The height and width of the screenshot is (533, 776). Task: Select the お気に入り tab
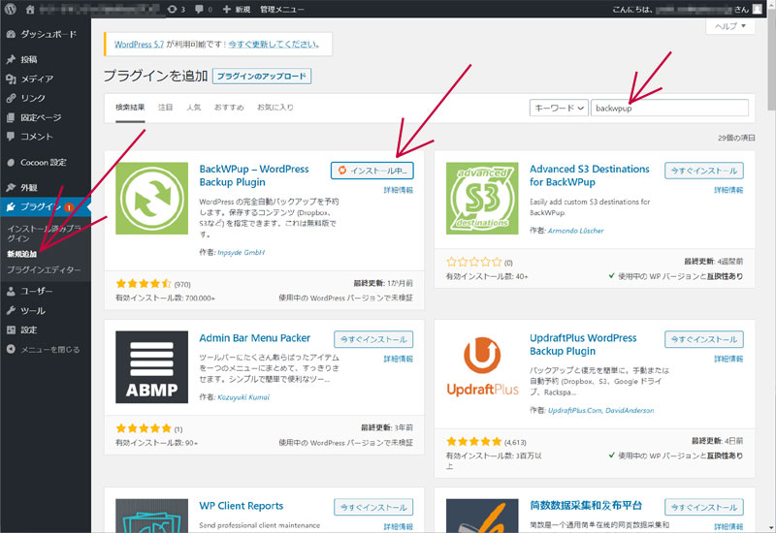pyautogui.click(x=275, y=108)
